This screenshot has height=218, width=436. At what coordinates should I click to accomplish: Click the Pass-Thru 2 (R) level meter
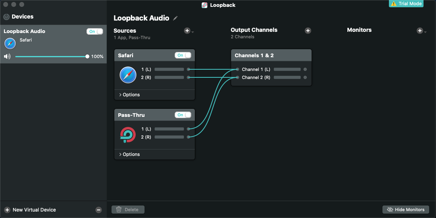(x=169, y=137)
